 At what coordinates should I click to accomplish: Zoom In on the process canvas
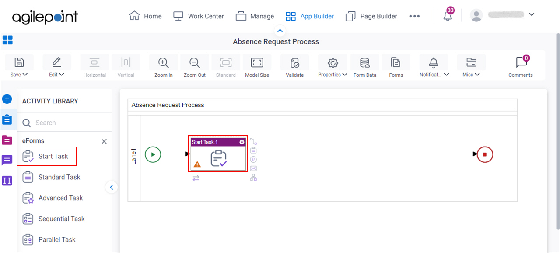coord(164,67)
